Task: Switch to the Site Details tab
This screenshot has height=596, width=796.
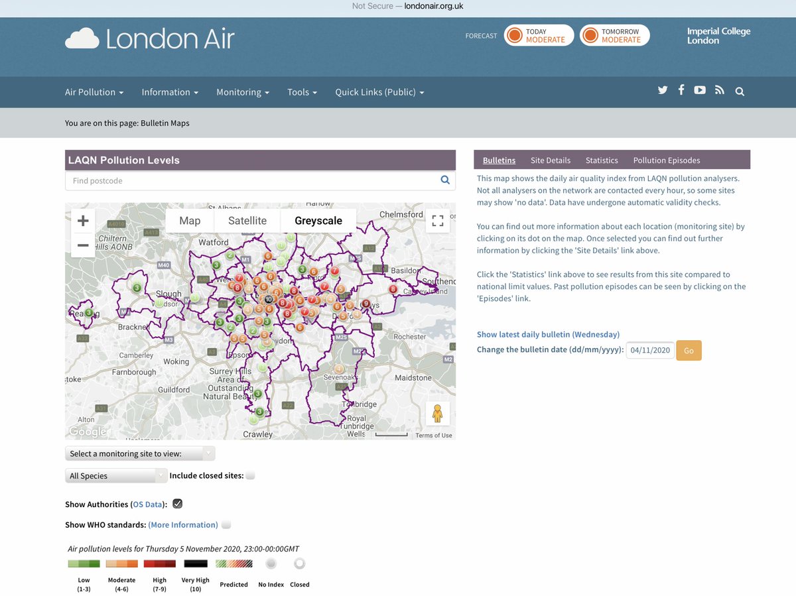Action: click(551, 160)
